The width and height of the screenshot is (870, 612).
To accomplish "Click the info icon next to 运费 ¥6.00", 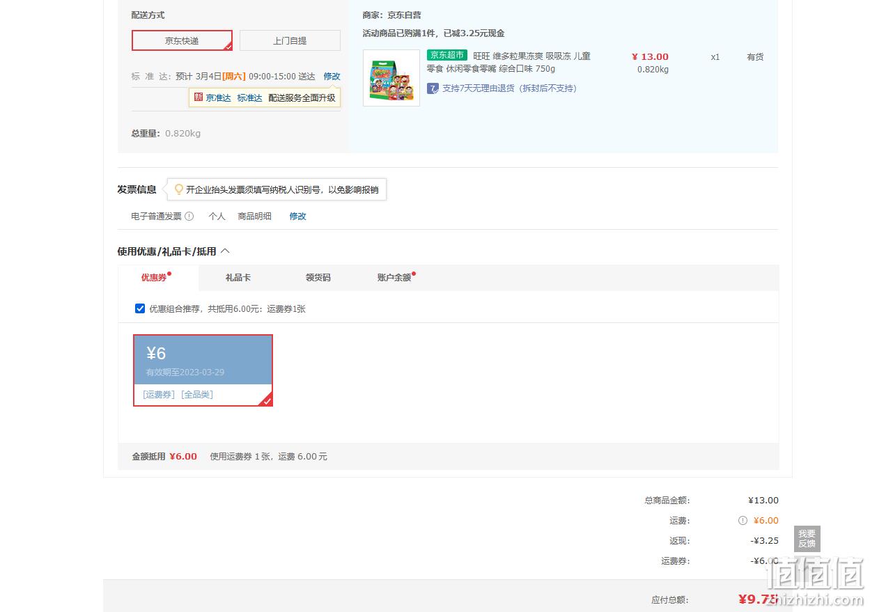I will (743, 521).
